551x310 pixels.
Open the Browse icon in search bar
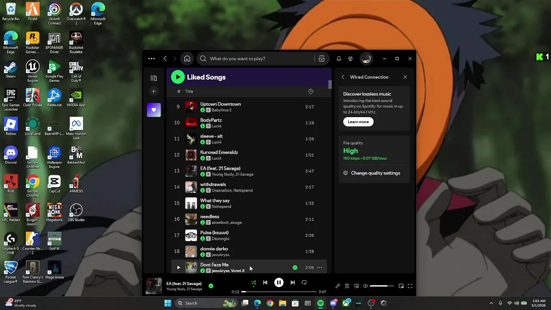(322, 59)
